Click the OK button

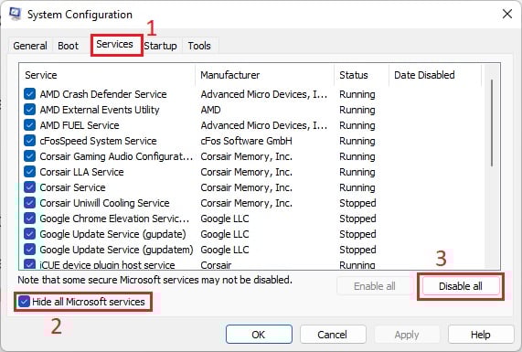tap(259, 335)
